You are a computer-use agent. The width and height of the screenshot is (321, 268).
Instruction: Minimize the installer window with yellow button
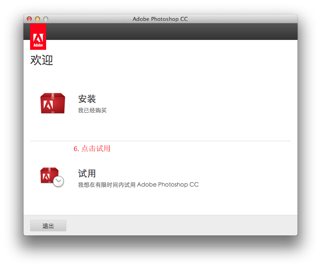pyautogui.click(x=37, y=19)
